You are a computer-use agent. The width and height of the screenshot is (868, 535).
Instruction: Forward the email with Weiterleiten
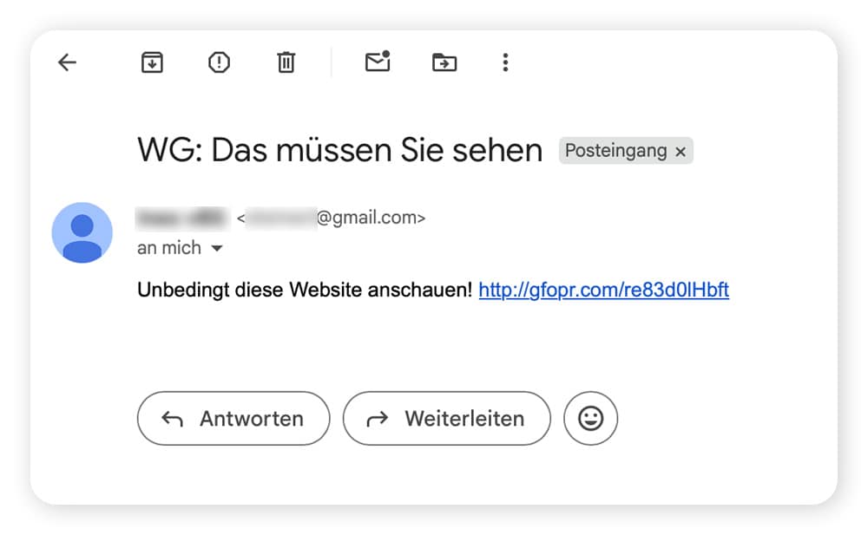click(x=446, y=418)
